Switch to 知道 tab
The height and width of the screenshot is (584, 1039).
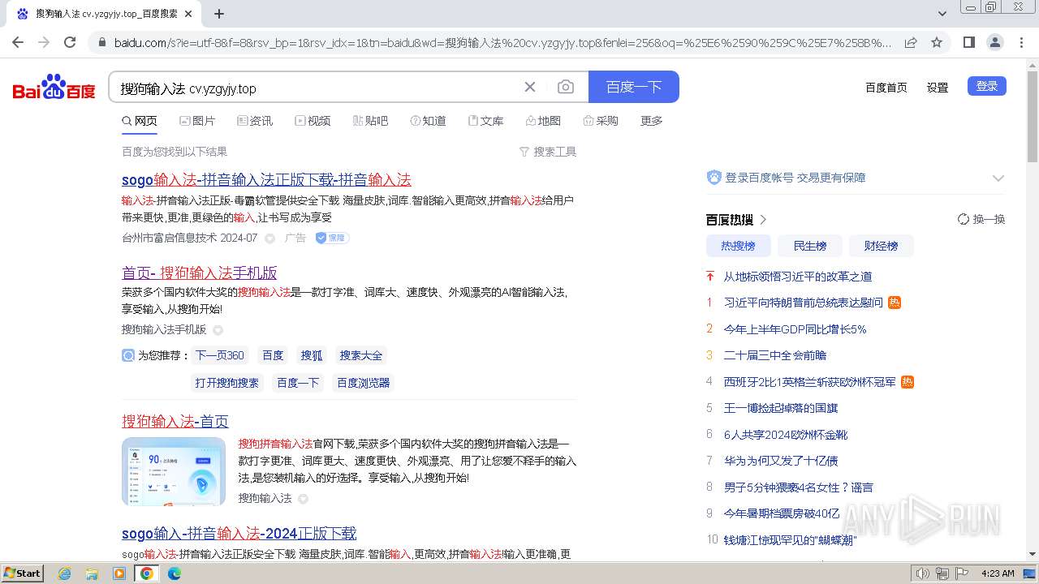coord(428,121)
